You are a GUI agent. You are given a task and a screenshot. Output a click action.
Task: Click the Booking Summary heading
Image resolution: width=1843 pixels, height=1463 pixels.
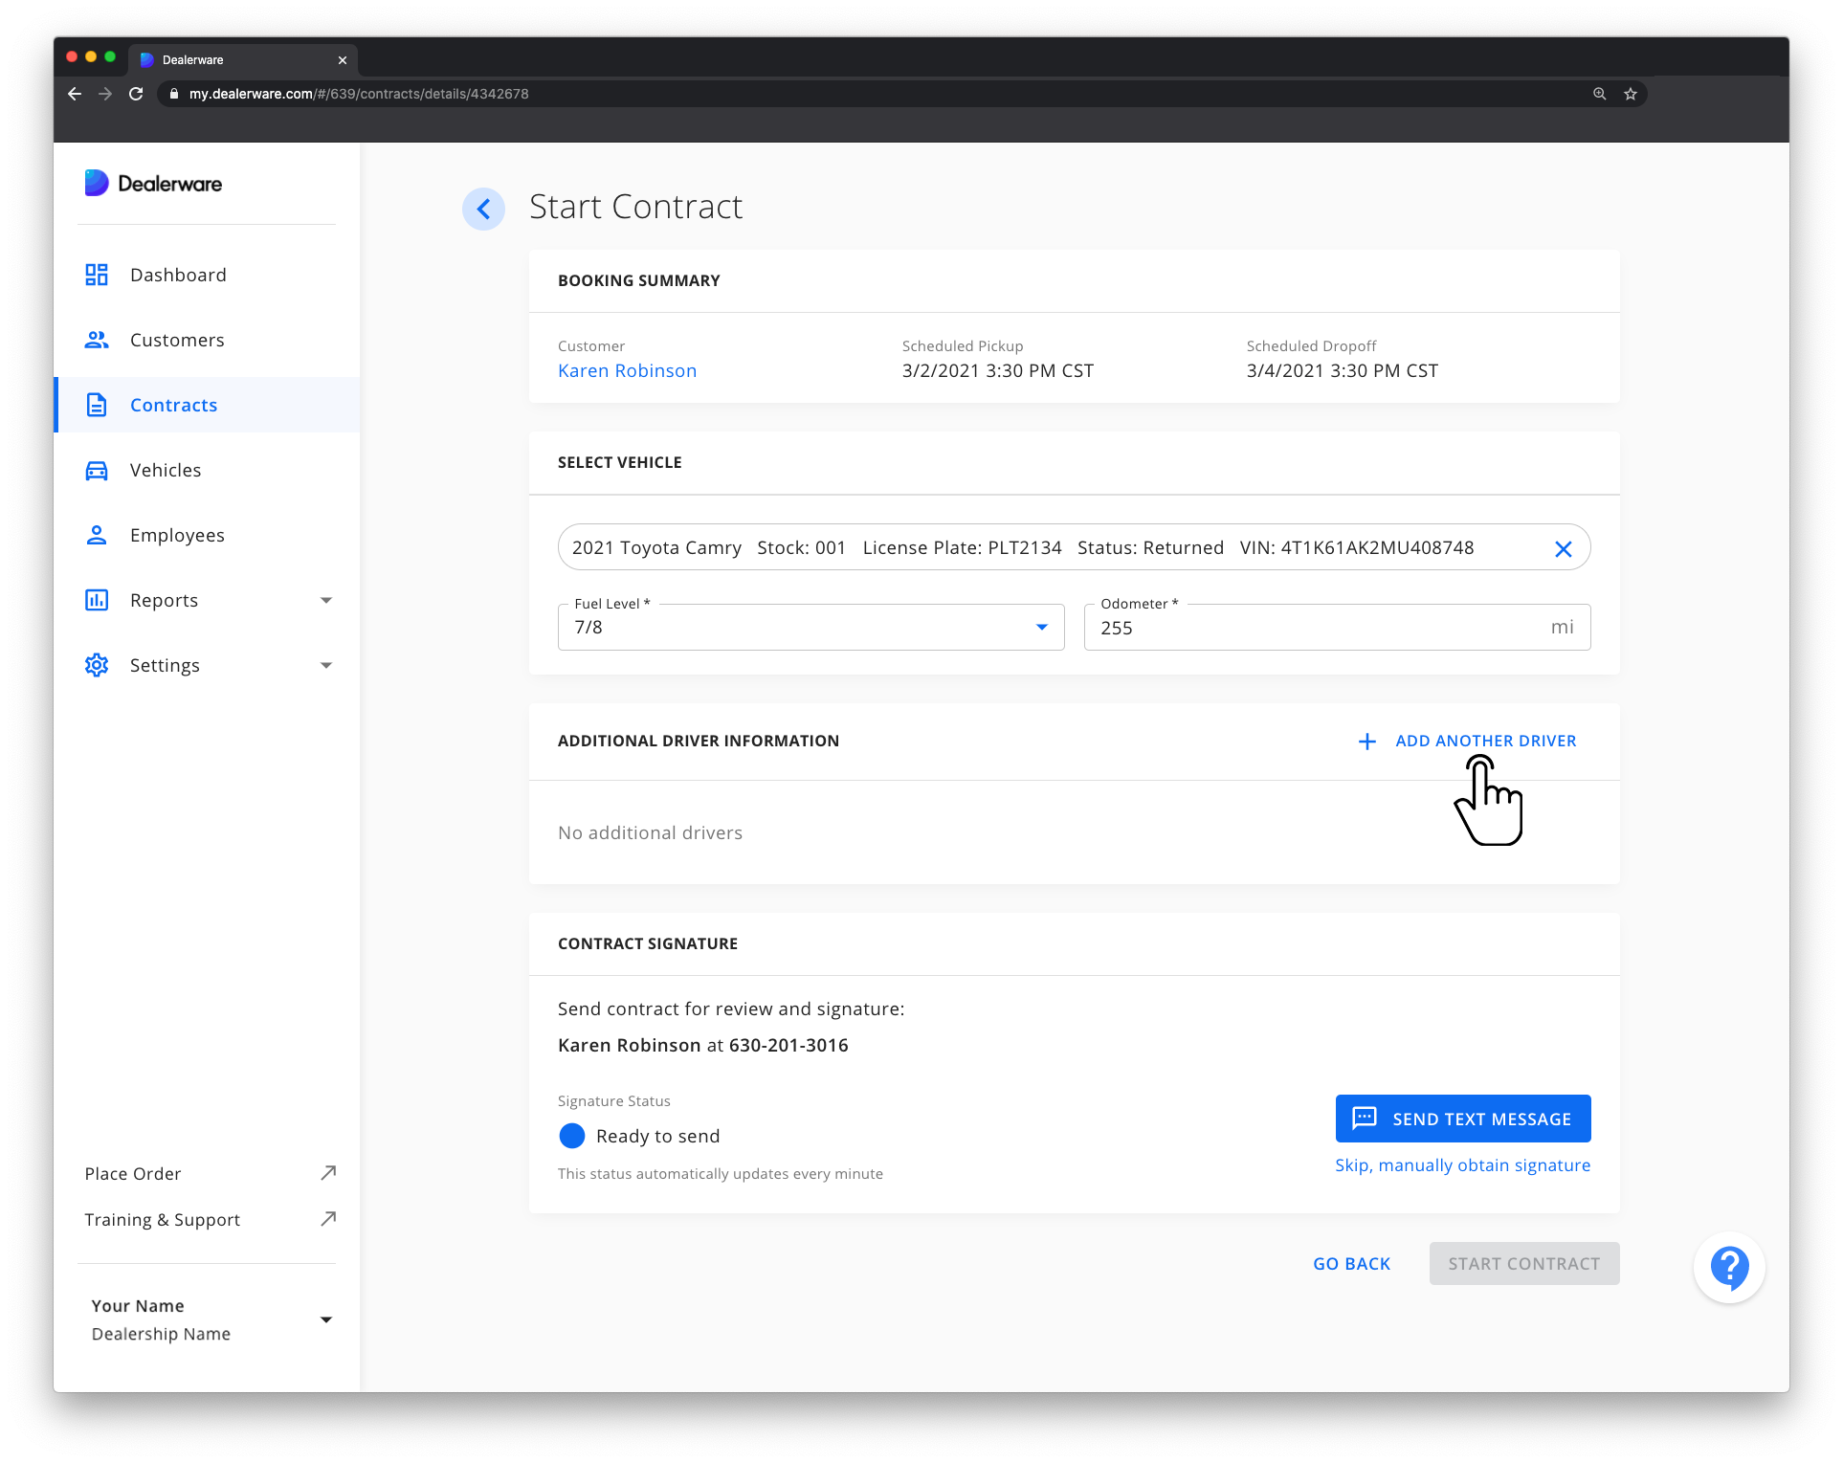pos(638,280)
